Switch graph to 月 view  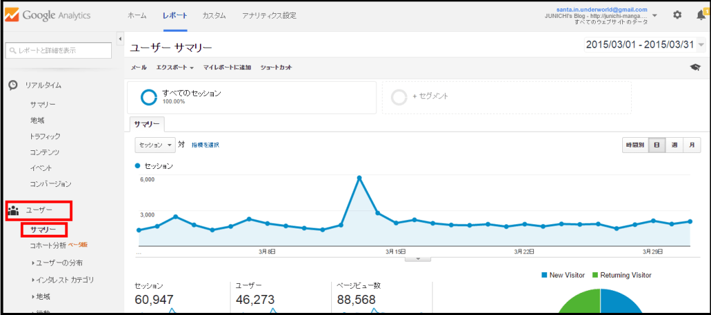(x=692, y=145)
